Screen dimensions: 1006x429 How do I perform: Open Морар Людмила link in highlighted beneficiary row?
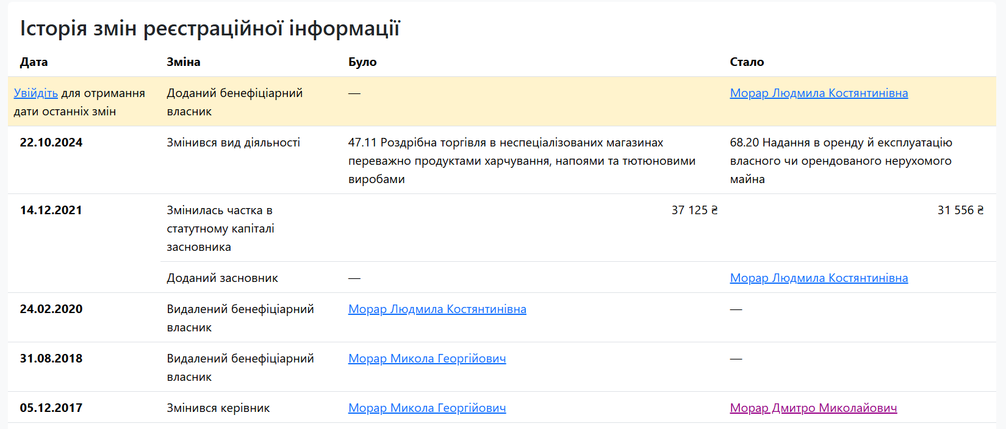818,93
